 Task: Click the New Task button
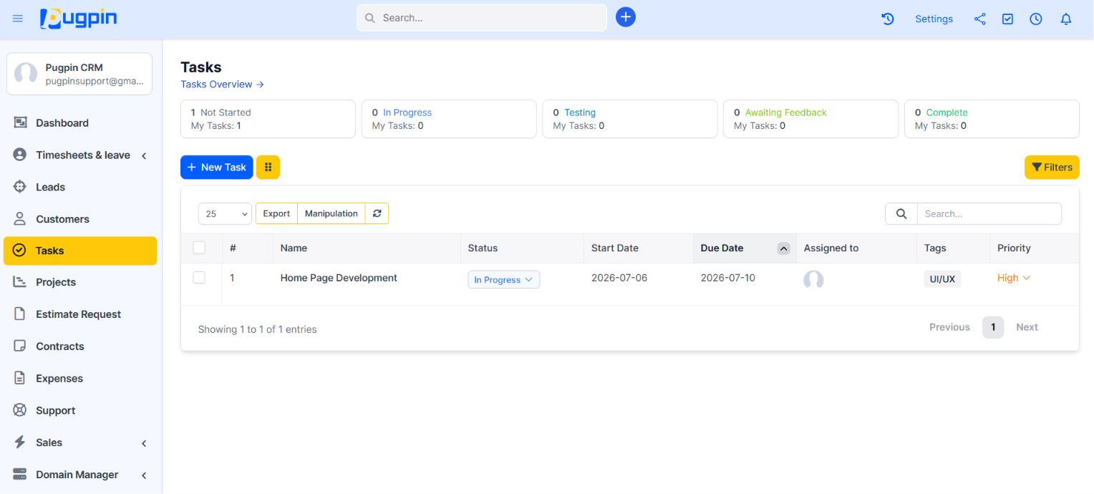point(217,167)
